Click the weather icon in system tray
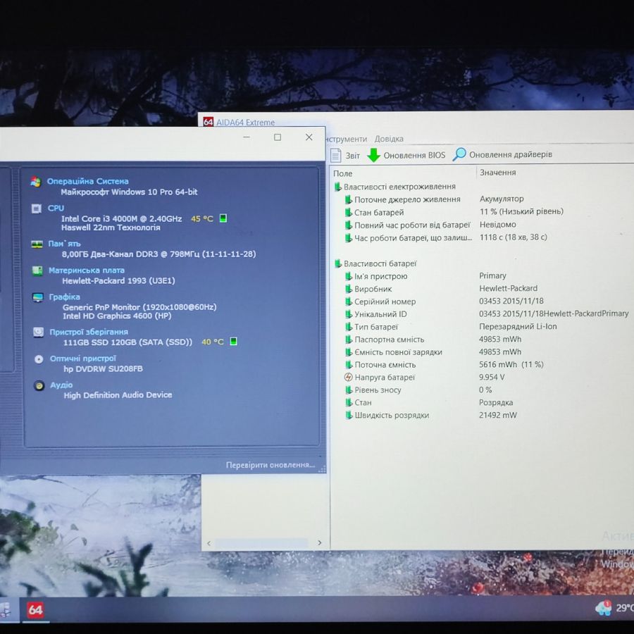634x634 pixels. pos(603,608)
